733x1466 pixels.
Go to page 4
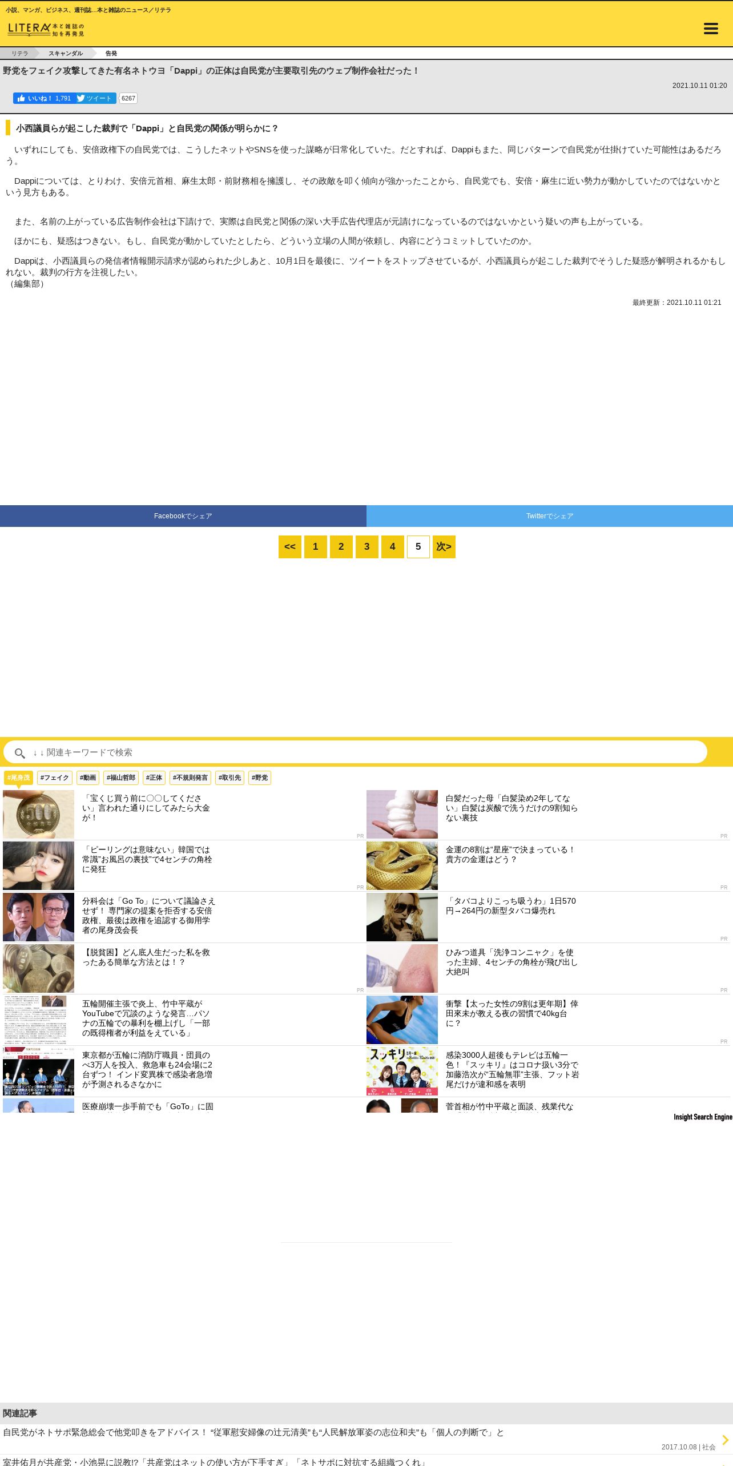[x=393, y=547]
